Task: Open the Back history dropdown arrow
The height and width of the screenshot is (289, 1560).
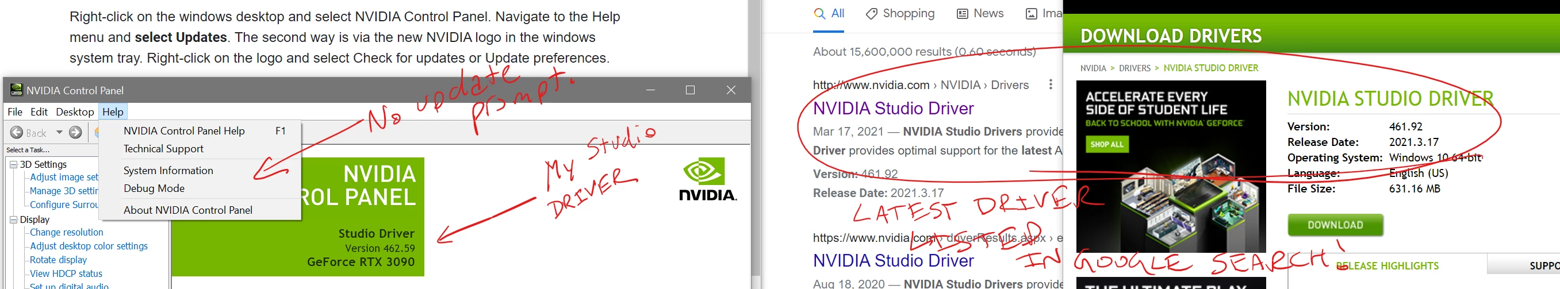Action: pyautogui.click(x=59, y=132)
